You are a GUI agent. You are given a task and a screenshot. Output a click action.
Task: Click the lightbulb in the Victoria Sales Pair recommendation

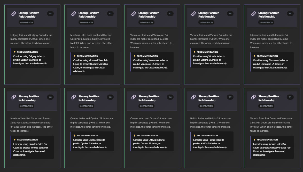pyautogui.click(x=254, y=140)
